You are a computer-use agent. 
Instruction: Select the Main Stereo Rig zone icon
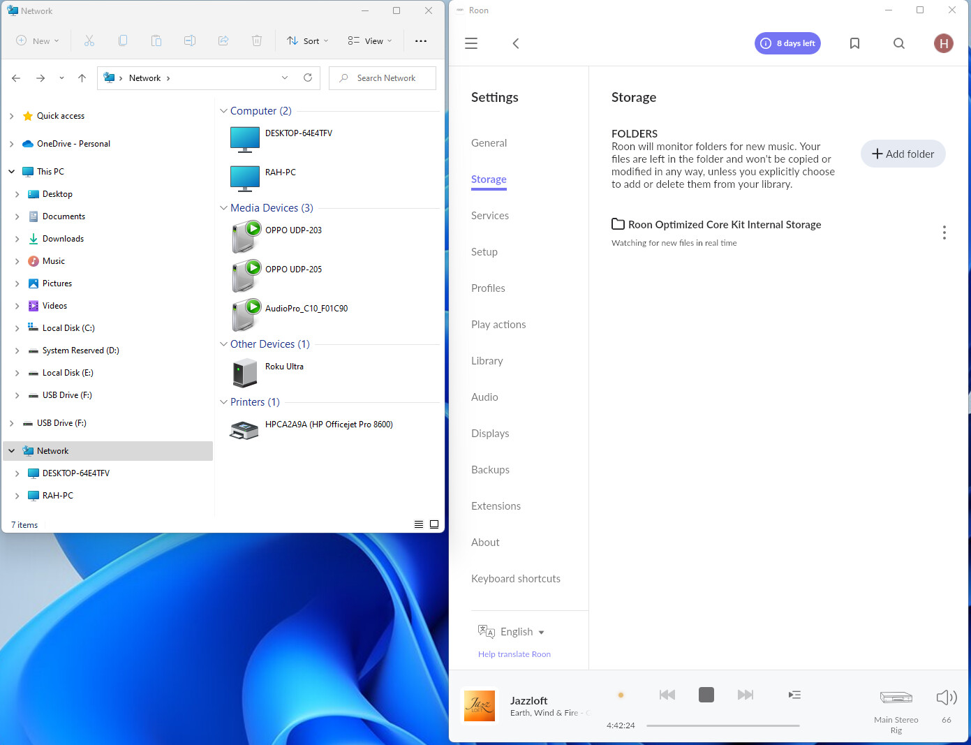pyautogui.click(x=896, y=698)
